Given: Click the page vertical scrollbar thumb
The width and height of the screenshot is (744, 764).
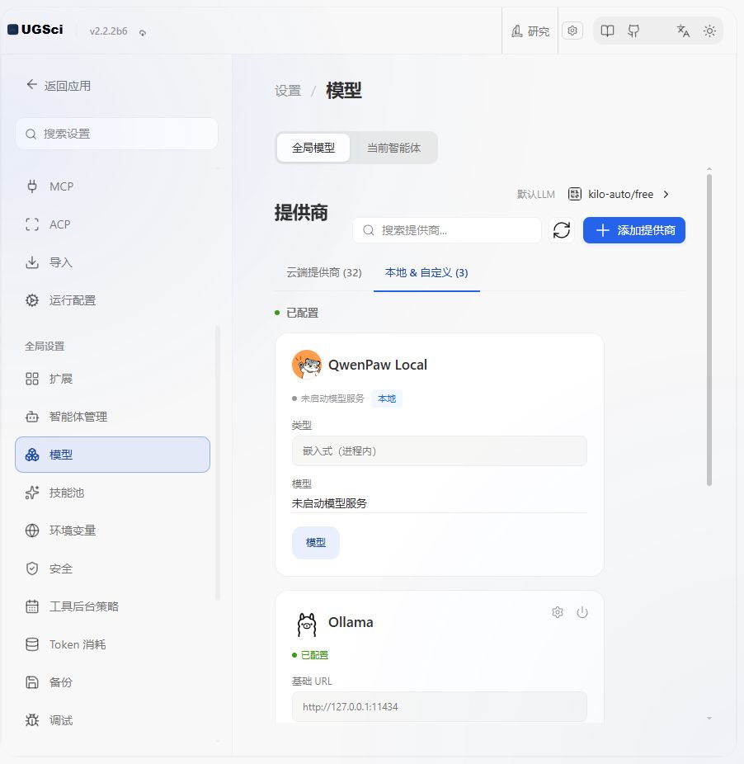Looking at the screenshot, I should pos(709,330).
